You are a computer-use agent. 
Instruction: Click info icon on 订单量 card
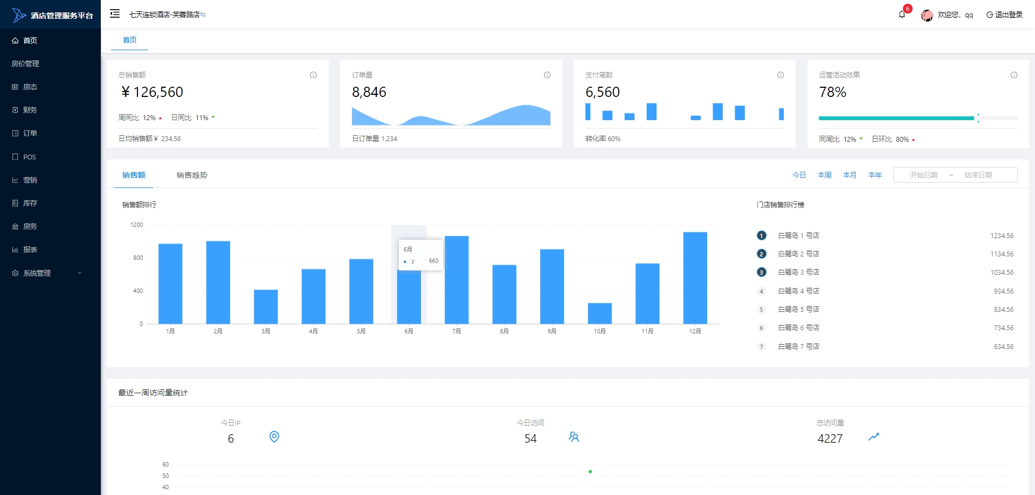[x=547, y=75]
